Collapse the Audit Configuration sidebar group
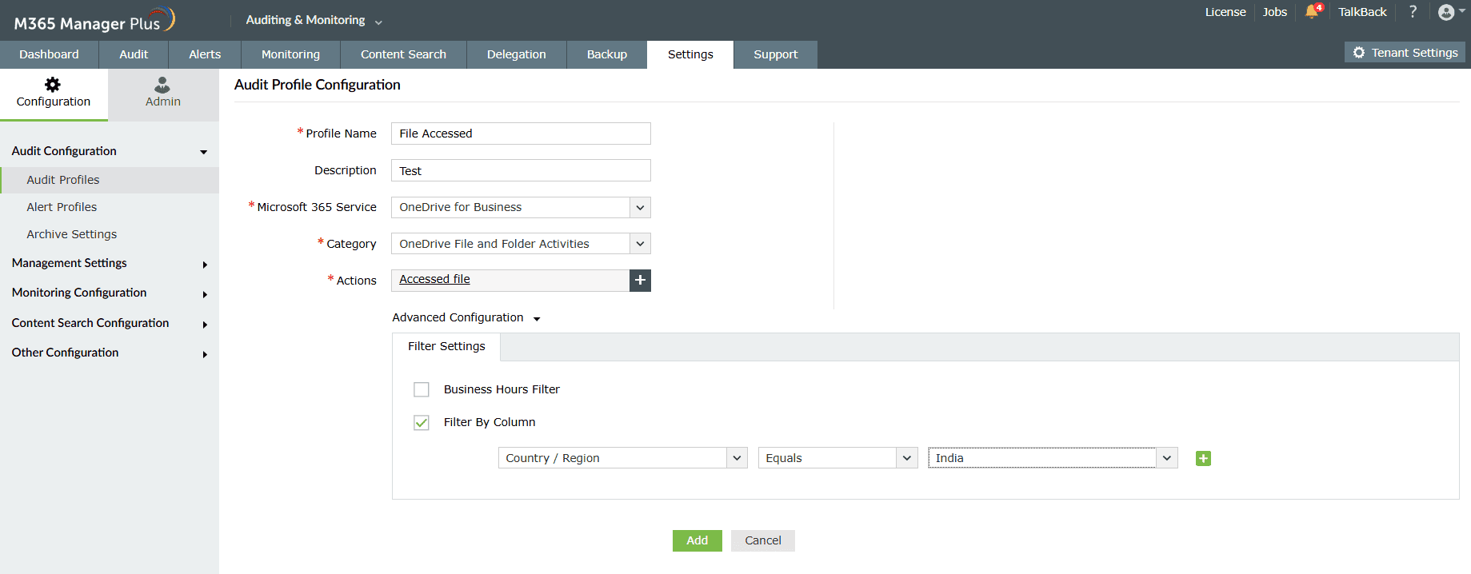The height and width of the screenshot is (574, 1471). coord(110,151)
